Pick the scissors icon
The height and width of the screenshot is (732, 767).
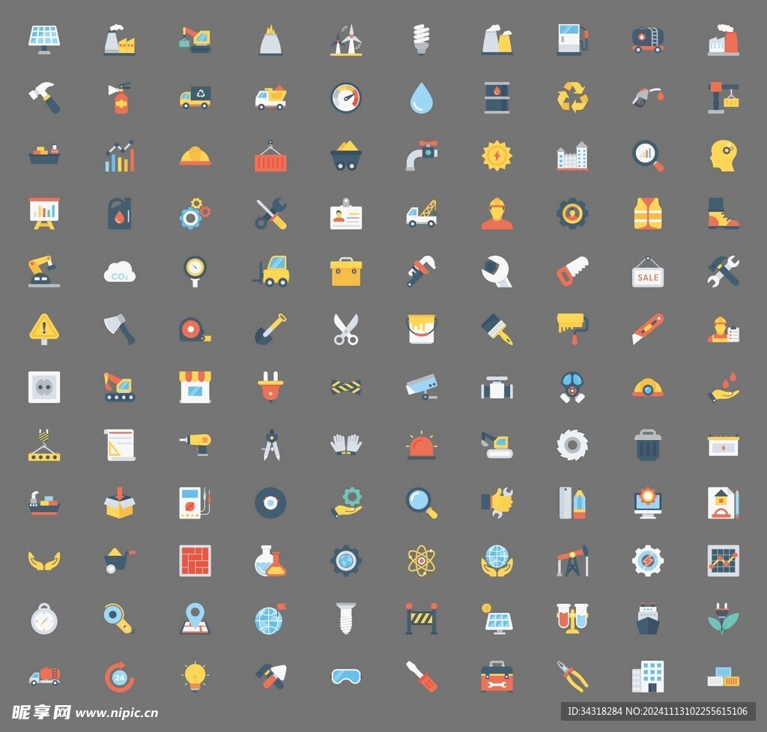click(346, 329)
